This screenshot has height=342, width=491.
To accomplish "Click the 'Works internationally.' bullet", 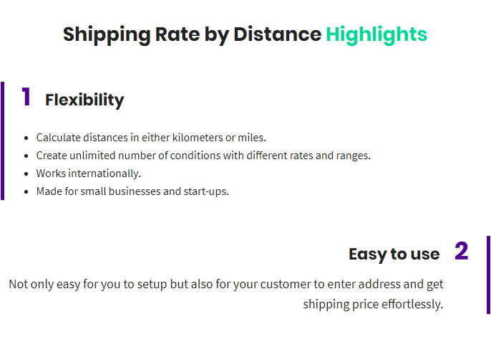I will tap(88, 174).
